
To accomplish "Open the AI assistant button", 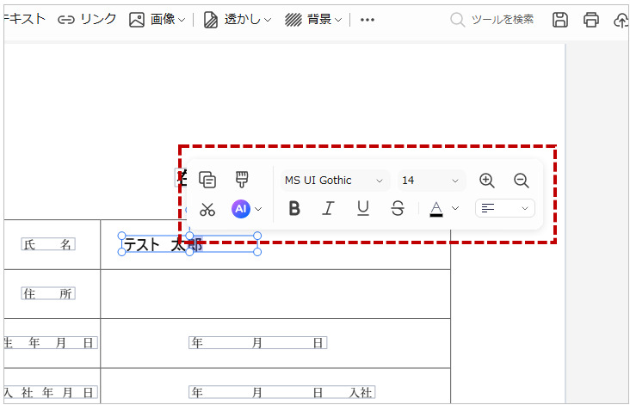I will (x=241, y=209).
